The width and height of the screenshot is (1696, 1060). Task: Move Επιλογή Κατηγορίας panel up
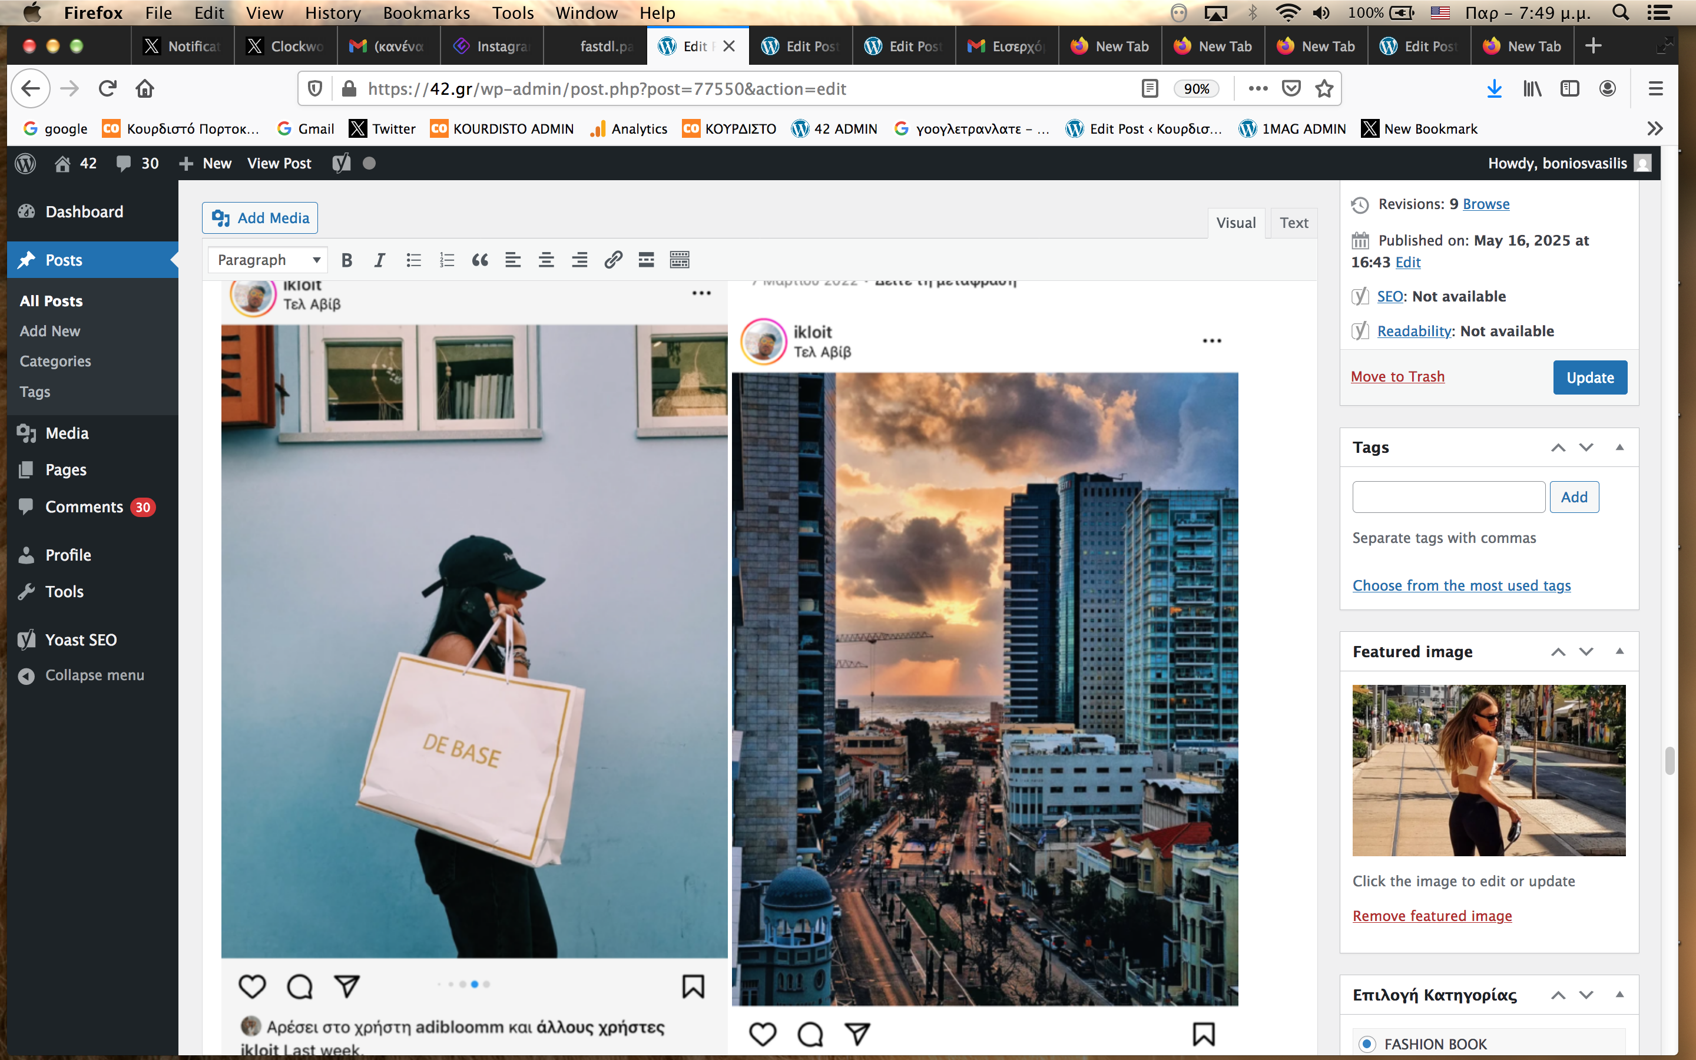tap(1558, 995)
